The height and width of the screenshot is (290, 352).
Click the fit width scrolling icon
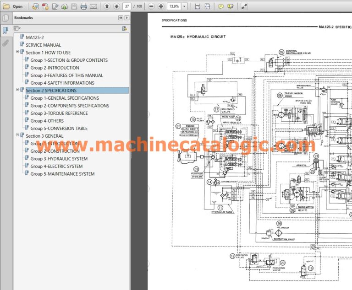(x=198, y=6)
